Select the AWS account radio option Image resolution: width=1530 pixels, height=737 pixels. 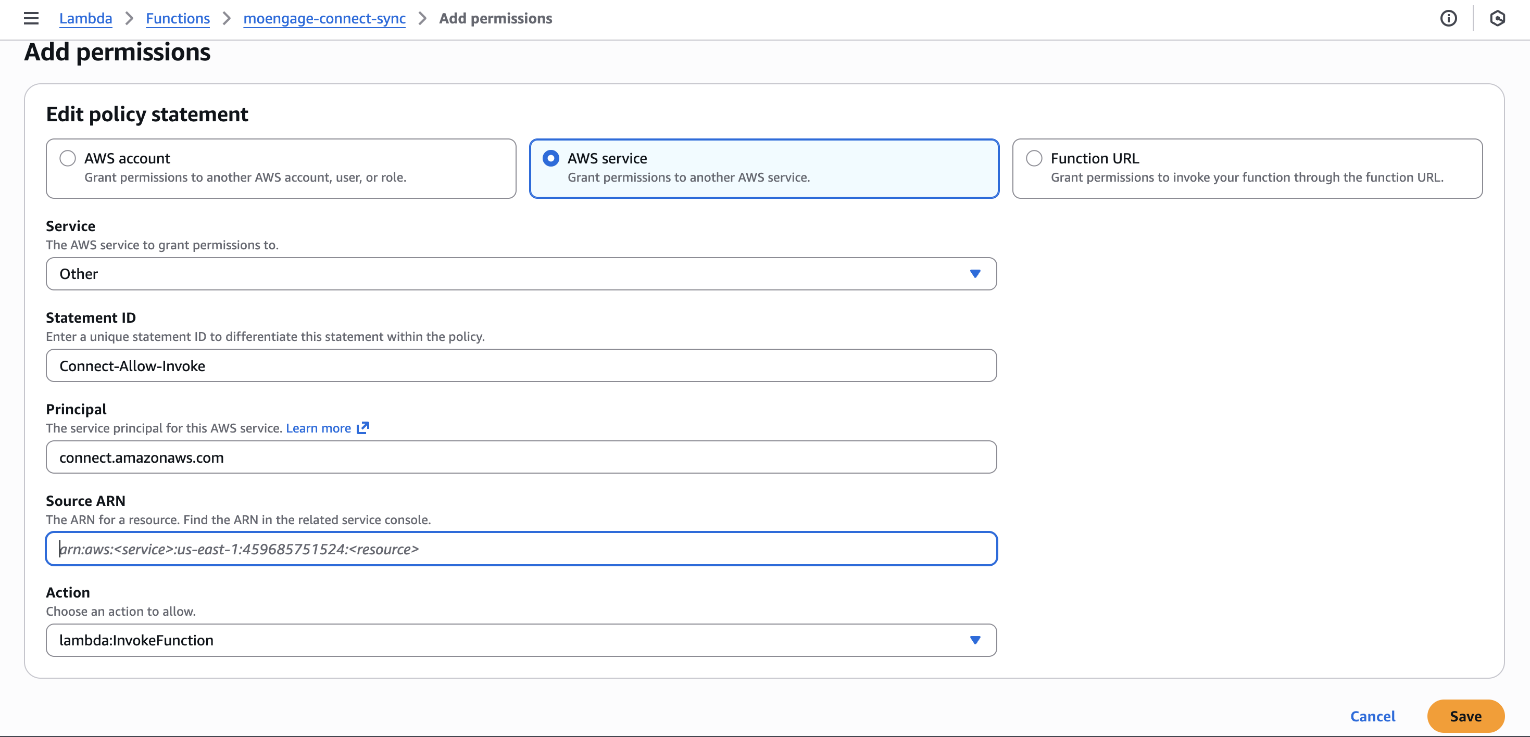tap(68, 158)
